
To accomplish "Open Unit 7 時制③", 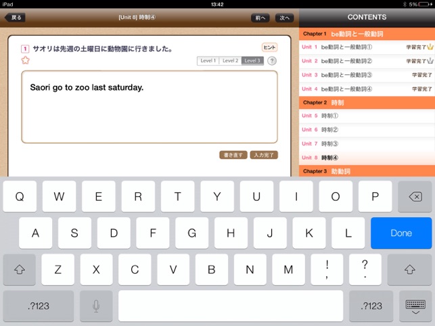I will pyautogui.click(x=367, y=143).
